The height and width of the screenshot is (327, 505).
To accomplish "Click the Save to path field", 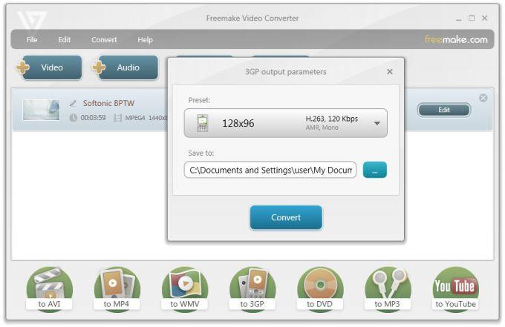I will 270,170.
